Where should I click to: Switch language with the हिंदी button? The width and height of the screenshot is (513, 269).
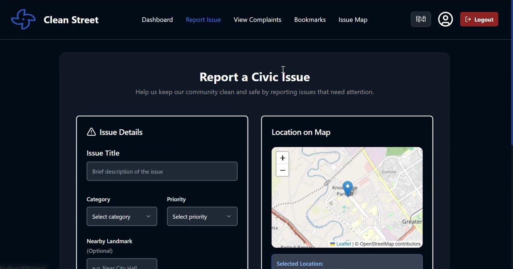pos(421,19)
